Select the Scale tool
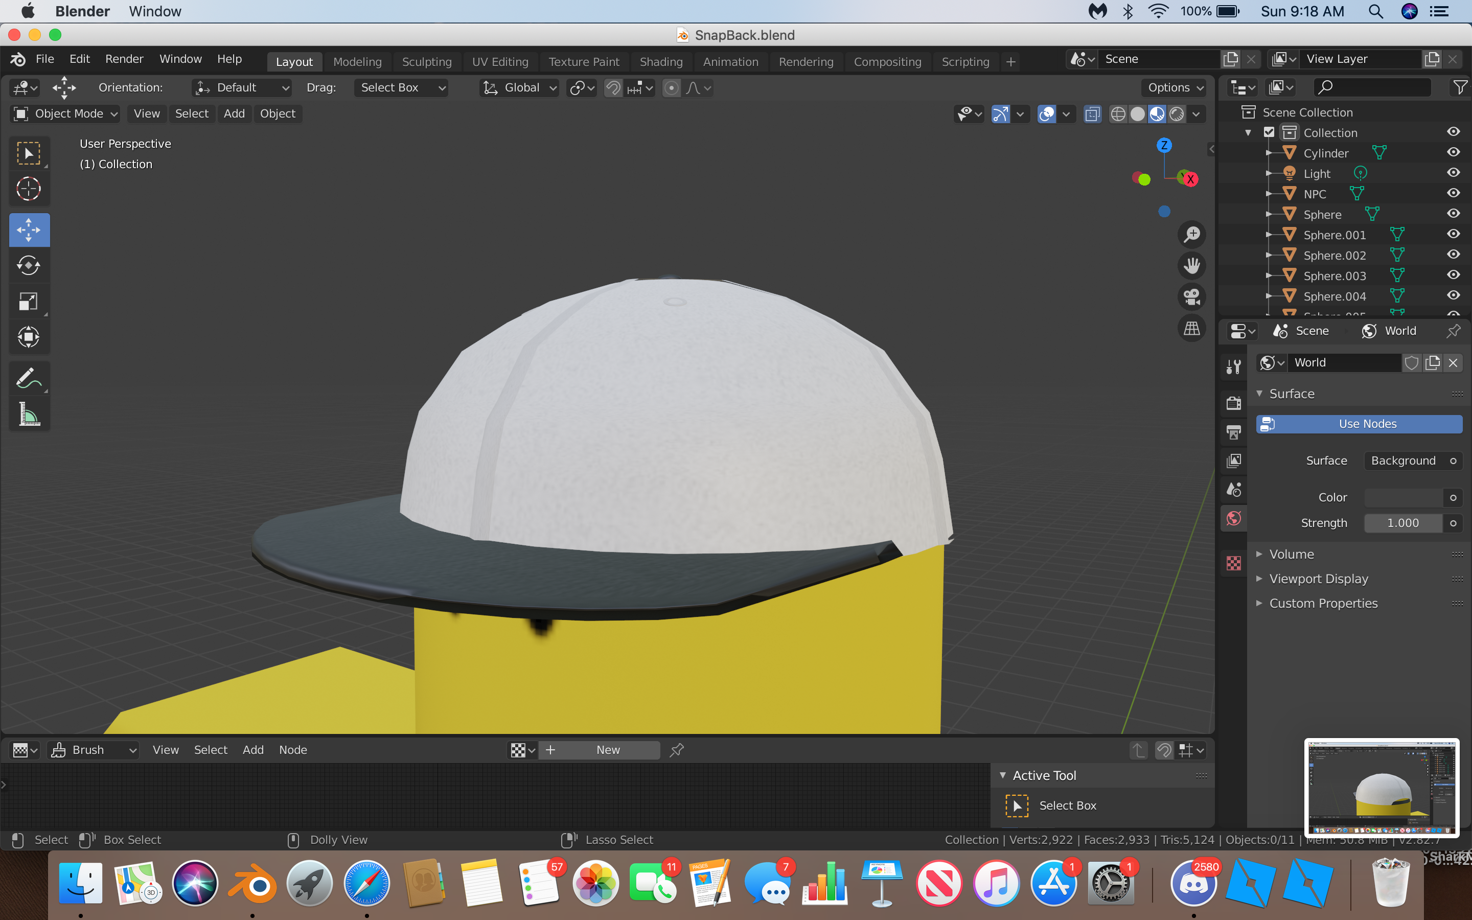Viewport: 1472px width, 920px height. point(29,301)
